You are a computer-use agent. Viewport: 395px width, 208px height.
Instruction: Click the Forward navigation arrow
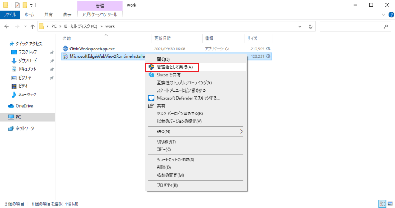click(17, 26)
